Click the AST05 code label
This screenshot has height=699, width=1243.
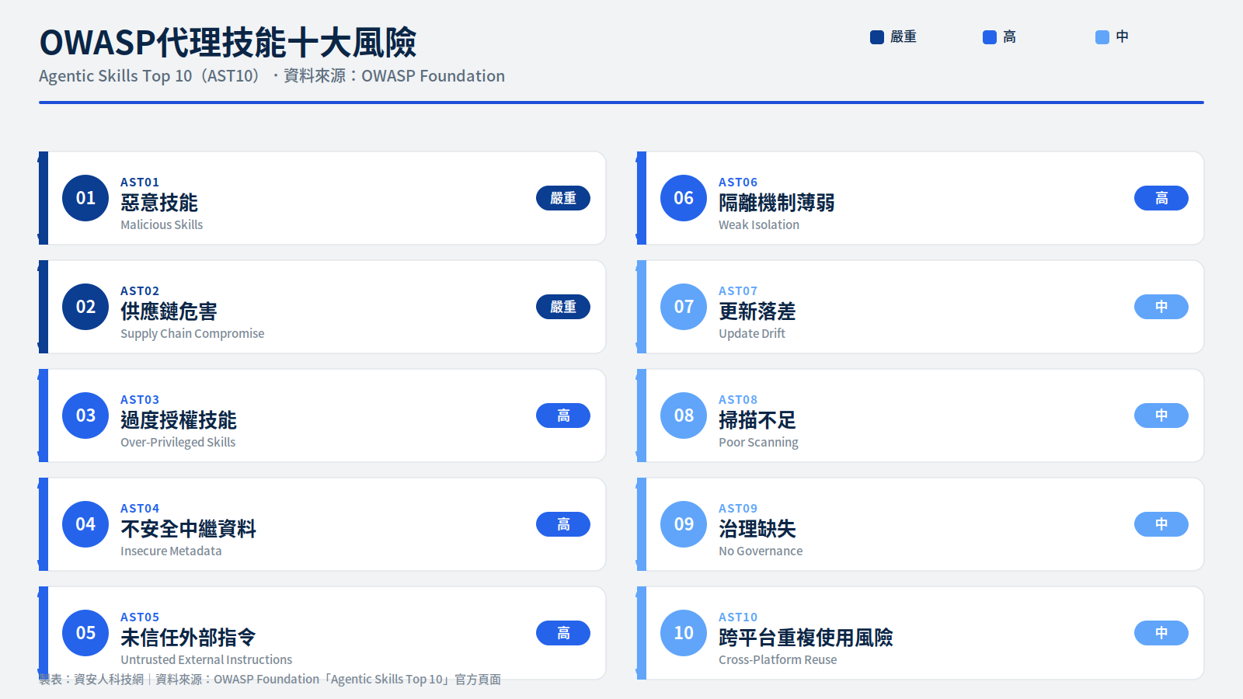coord(140,617)
